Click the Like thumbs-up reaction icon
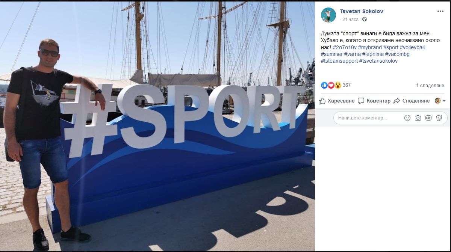The height and width of the screenshot is (252, 451). tap(324, 85)
